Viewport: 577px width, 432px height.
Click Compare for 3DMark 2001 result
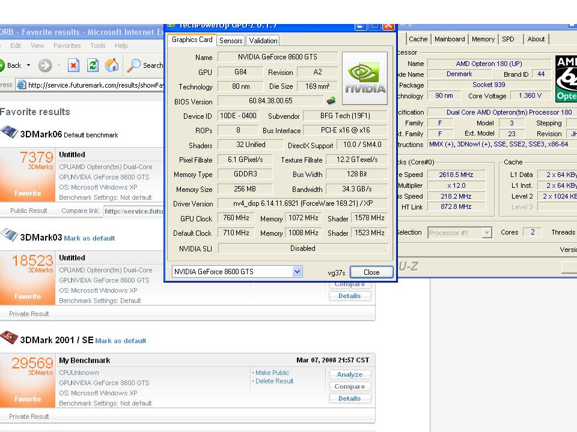(350, 386)
